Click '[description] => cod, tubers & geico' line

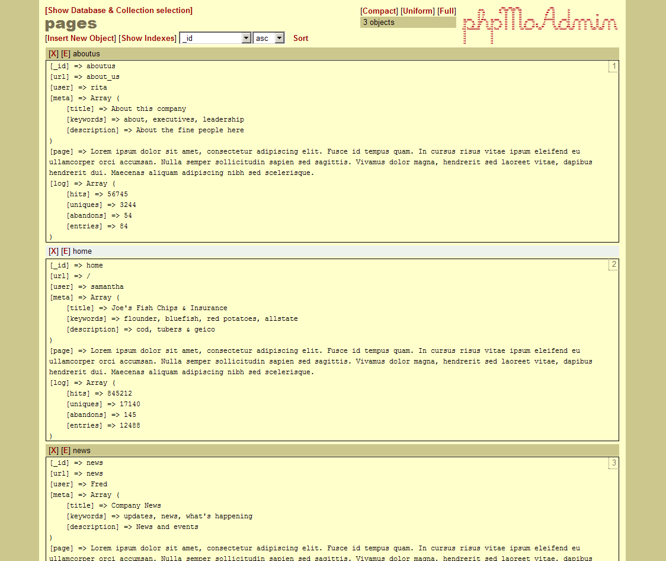(x=140, y=329)
